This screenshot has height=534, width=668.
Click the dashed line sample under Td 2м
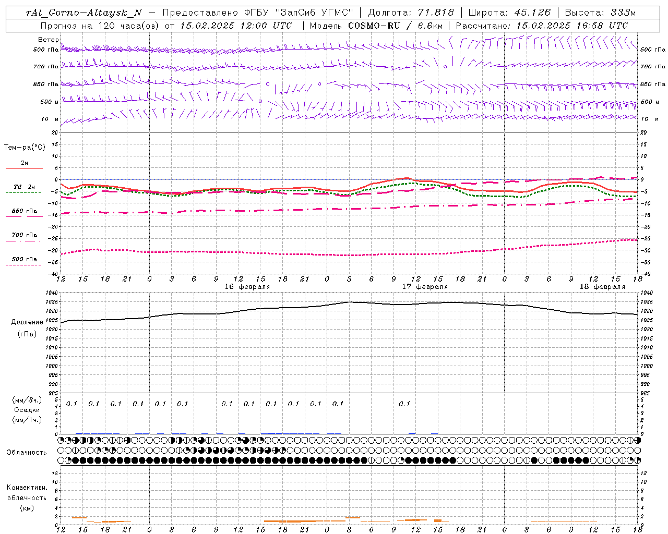pos(23,193)
